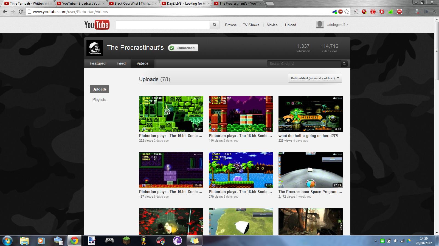Click the red stop-hand AdBlock extension icon
This screenshot has height=246, width=439.
click(382, 11)
